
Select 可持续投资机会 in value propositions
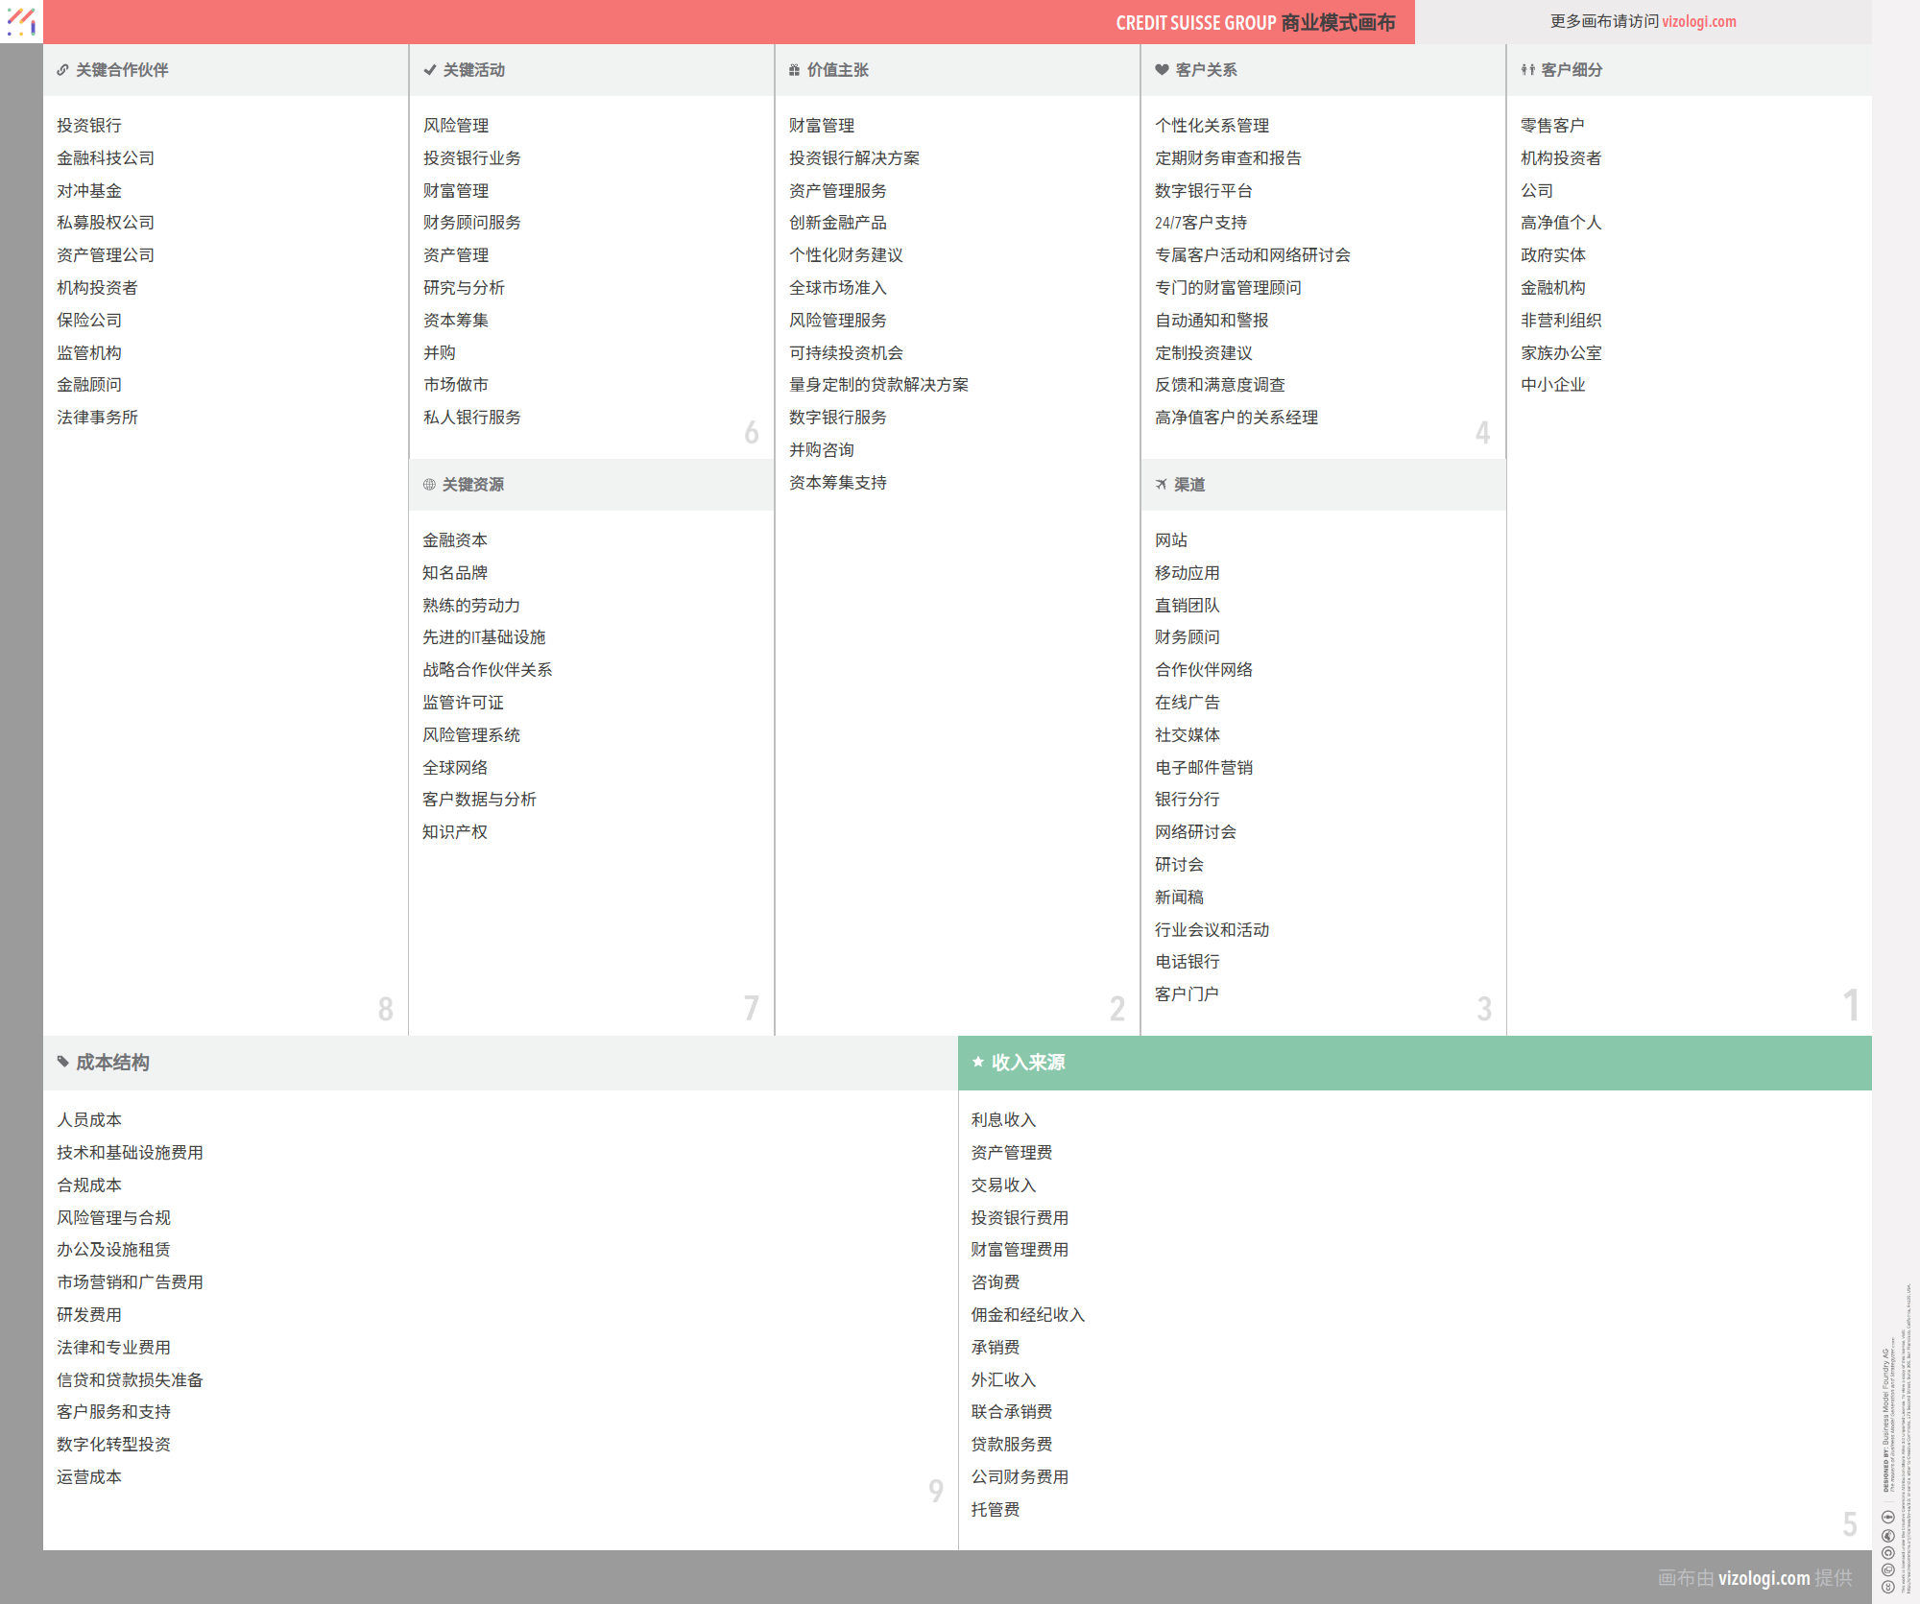(846, 353)
